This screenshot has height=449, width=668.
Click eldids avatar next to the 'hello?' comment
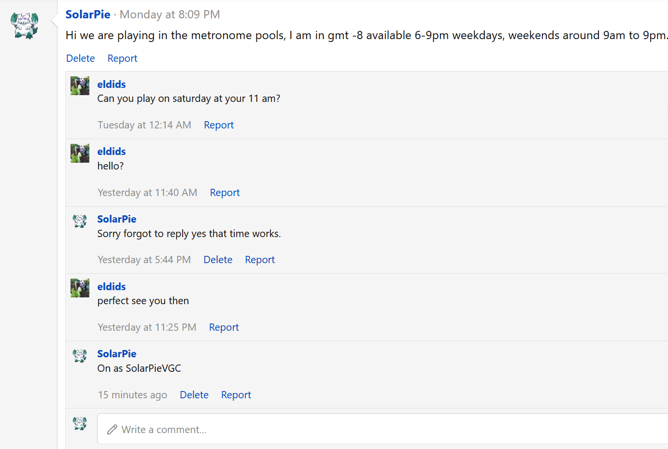pyautogui.click(x=80, y=153)
